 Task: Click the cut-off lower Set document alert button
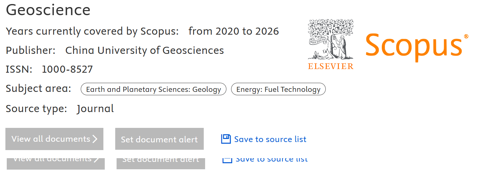pyautogui.click(x=160, y=163)
